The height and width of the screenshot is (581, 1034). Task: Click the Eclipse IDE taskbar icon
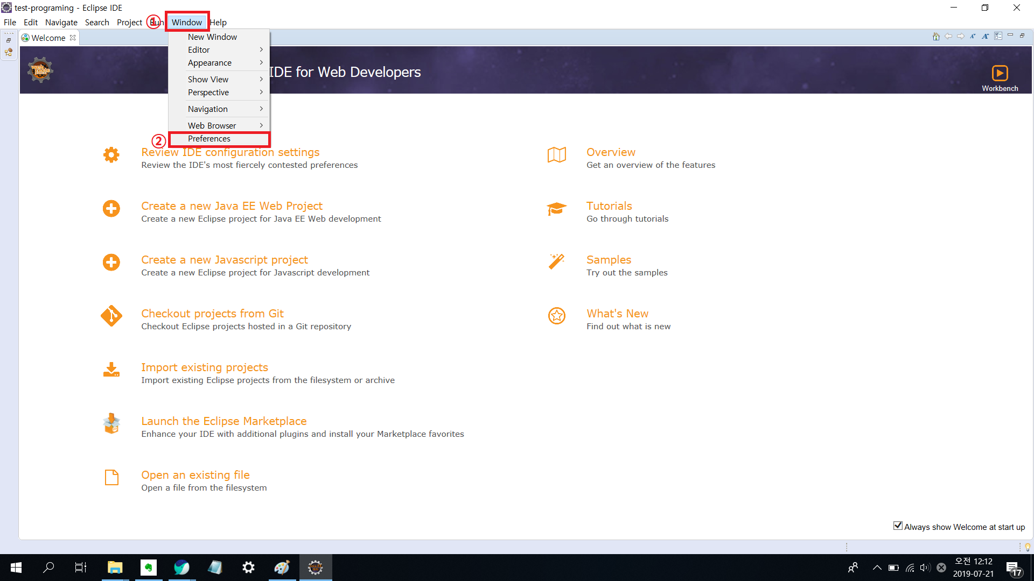click(x=316, y=568)
